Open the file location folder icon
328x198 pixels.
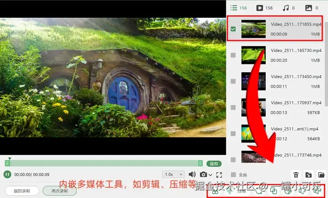(321, 175)
